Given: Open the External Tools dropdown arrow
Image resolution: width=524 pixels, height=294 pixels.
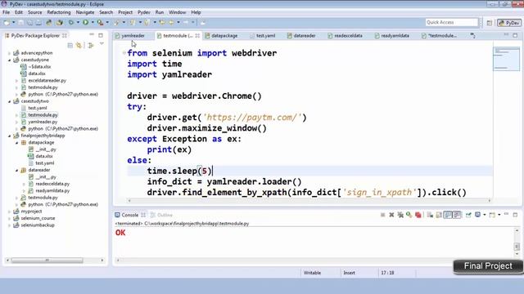Looking at the screenshot, I should click(107, 22).
